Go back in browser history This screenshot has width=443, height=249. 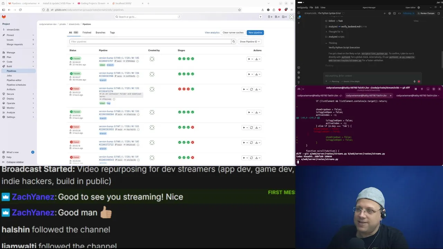tap(9, 10)
